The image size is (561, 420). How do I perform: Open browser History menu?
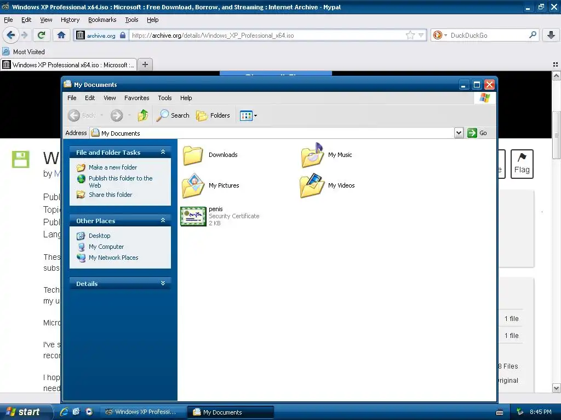coord(70,20)
